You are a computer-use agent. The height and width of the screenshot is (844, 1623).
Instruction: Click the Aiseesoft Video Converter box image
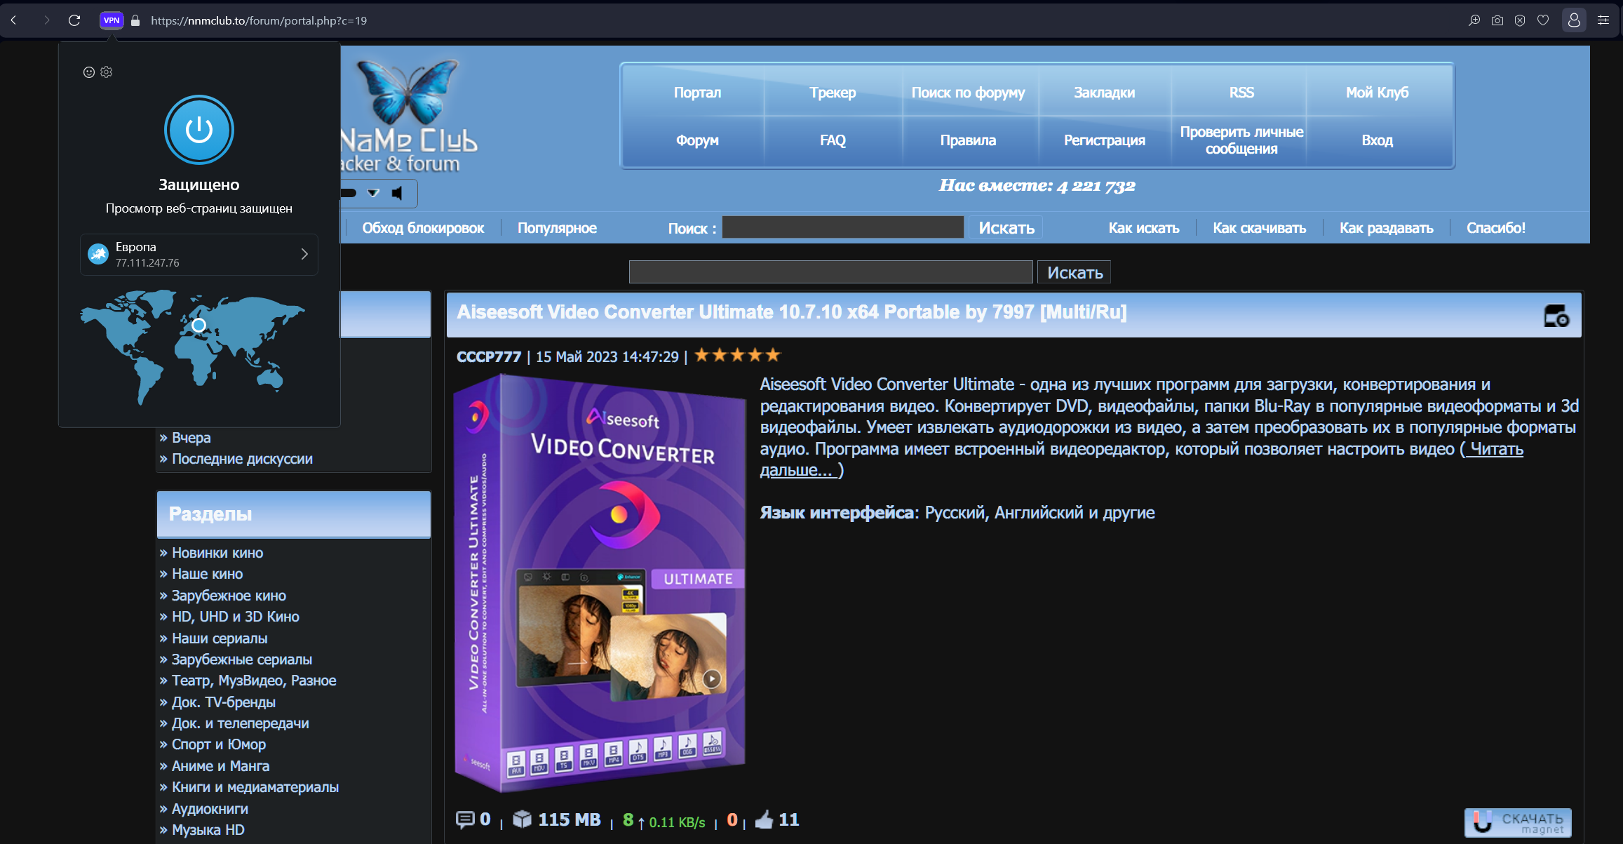pyautogui.click(x=600, y=584)
